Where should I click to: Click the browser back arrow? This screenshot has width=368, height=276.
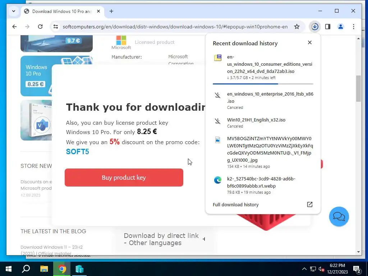[14, 27]
